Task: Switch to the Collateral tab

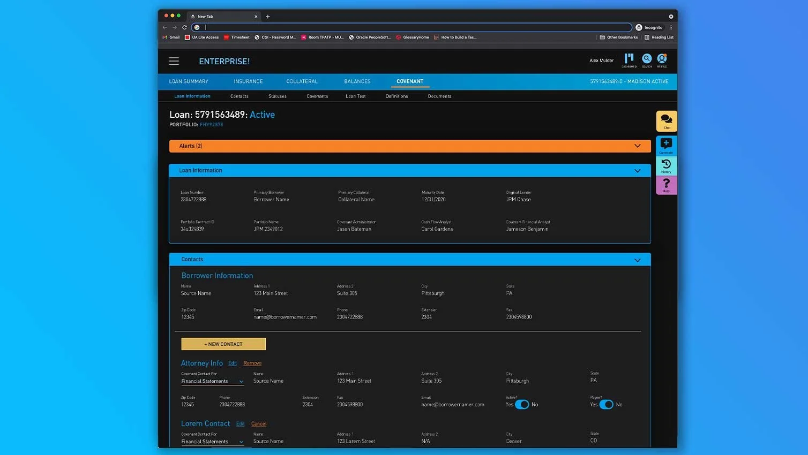Action: pos(302,81)
